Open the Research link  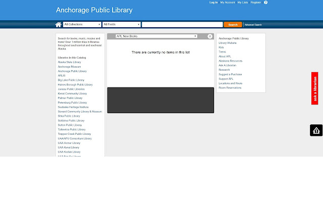224,70
